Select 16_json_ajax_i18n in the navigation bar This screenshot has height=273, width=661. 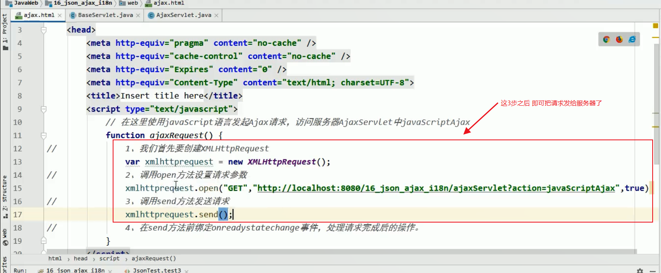click(79, 3)
